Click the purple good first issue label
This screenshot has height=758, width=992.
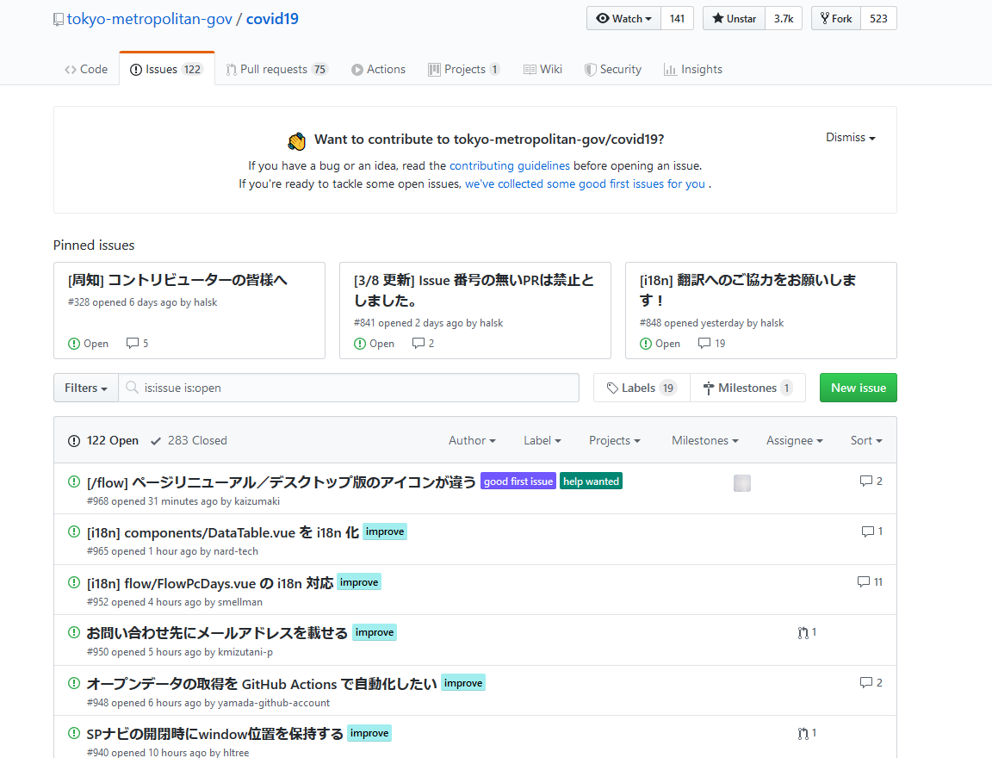tap(518, 482)
